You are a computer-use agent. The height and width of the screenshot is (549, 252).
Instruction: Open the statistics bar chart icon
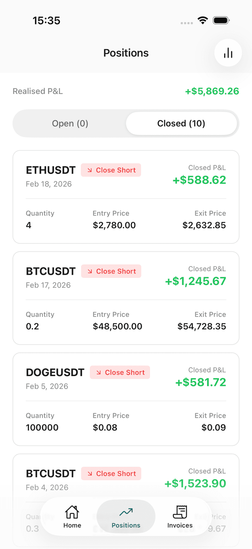[228, 52]
